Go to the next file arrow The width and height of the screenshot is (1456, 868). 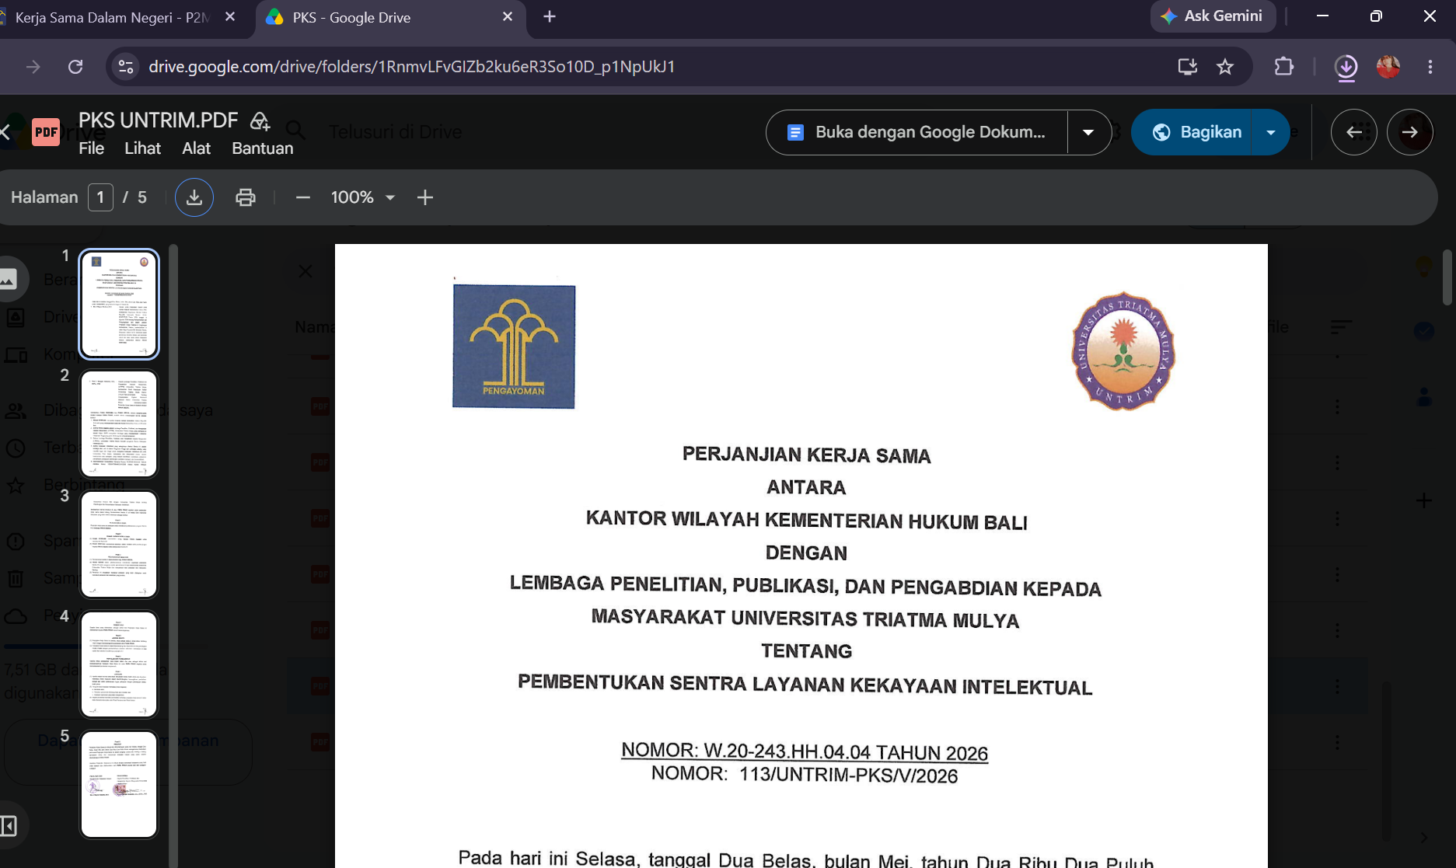click(x=1410, y=132)
